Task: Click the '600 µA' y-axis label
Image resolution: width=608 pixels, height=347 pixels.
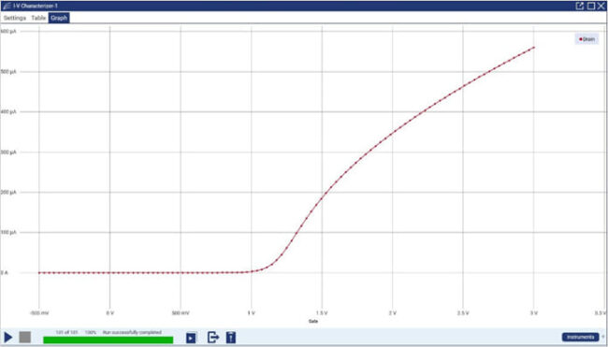Action: tap(8, 31)
